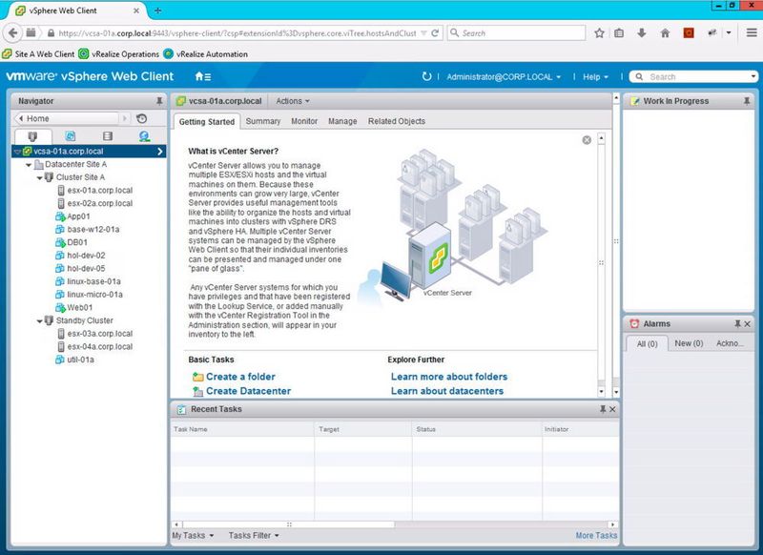The image size is (763, 555).
Task: Collapse the vcsa-01a.corp.local tree node
Action: (x=17, y=152)
